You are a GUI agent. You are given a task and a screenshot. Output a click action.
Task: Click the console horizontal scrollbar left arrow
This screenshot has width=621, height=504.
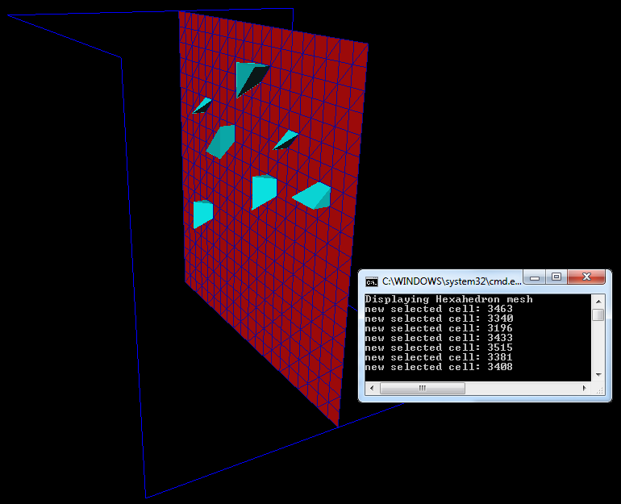pos(371,389)
